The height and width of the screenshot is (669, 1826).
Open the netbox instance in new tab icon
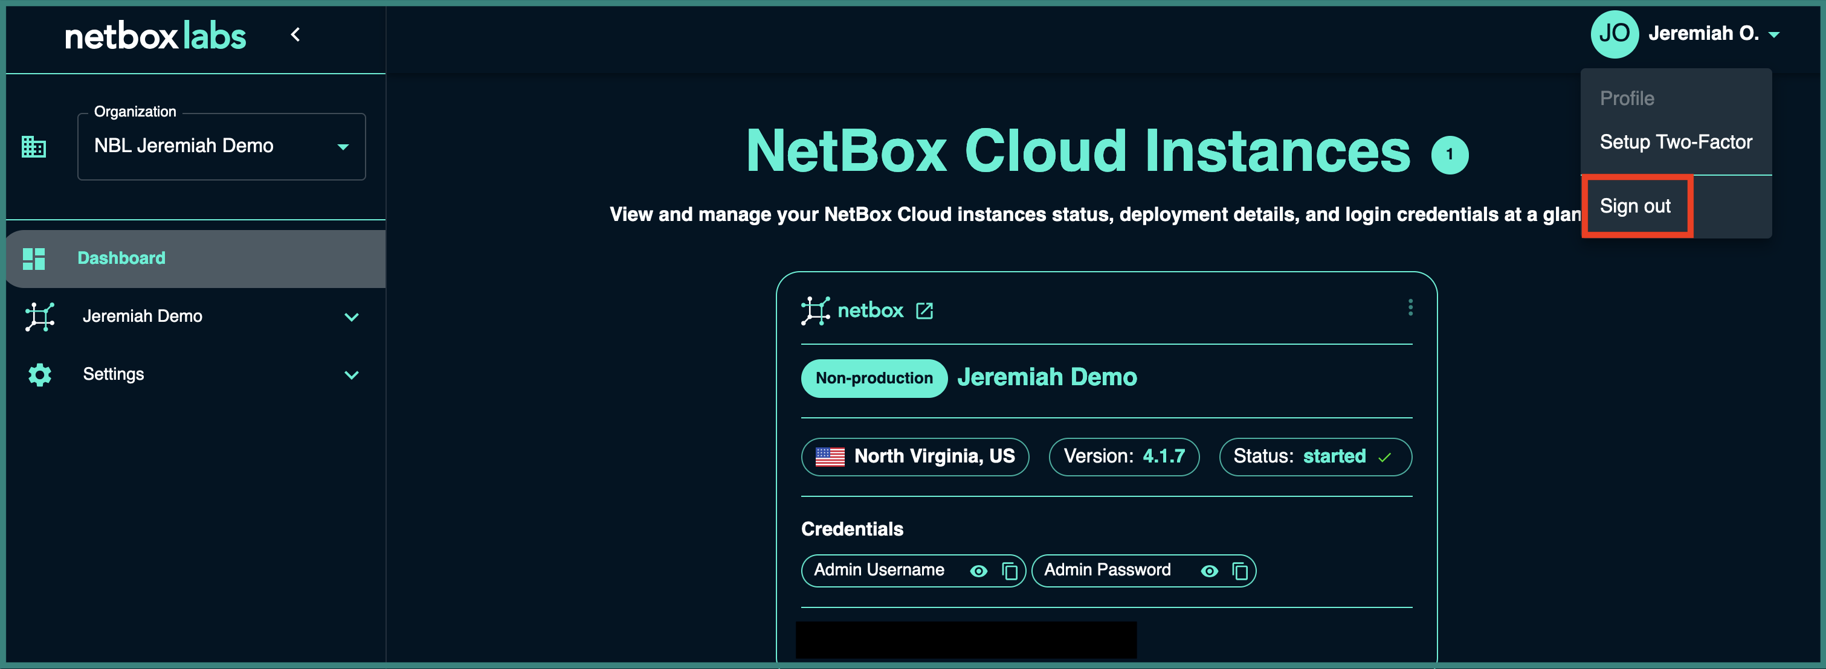click(x=924, y=310)
